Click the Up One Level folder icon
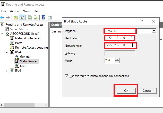The image size is (163, 113). (x=16, y=18)
